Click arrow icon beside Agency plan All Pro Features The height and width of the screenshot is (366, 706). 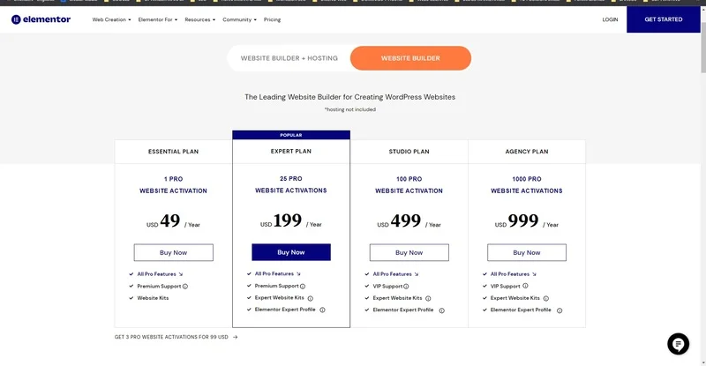click(x=533, y=274)
